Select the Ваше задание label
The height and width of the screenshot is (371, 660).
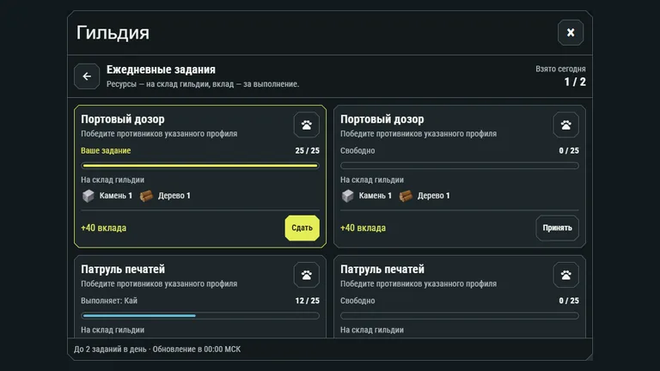(x=106, y=150)
